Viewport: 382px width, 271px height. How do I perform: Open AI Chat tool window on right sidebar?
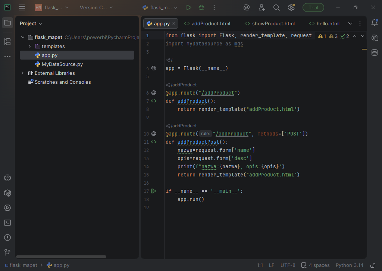point(375,38)
